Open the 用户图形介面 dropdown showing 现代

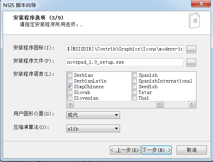(93, 115)
